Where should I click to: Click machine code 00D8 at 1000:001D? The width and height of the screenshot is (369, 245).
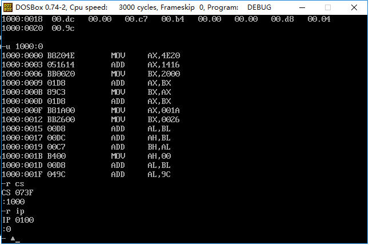56,166
